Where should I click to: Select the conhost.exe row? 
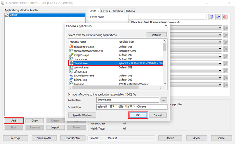(116, 68)
